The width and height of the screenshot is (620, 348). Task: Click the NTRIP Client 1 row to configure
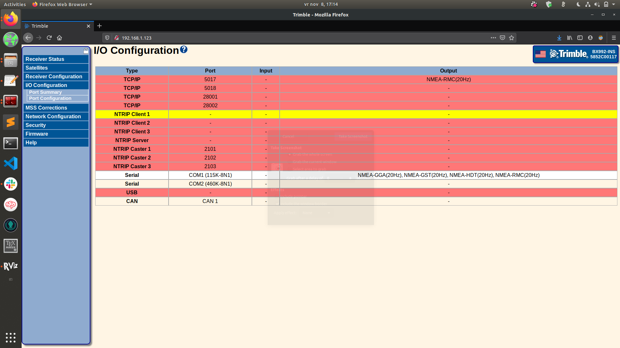coord(132,114)
